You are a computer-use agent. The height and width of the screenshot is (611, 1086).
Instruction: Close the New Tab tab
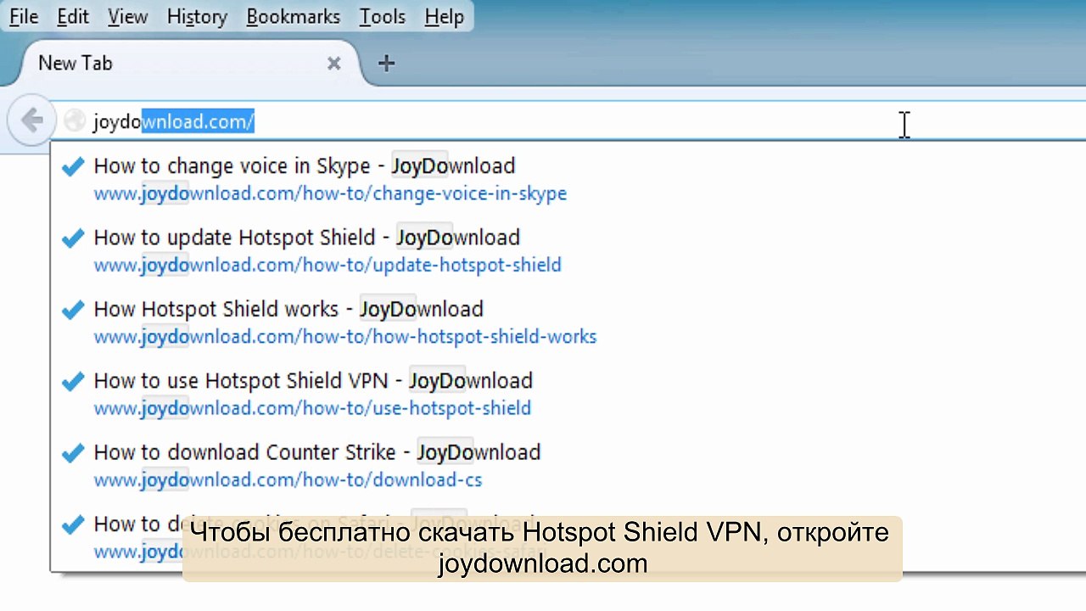pyautogui.click(x=334, y=64)
